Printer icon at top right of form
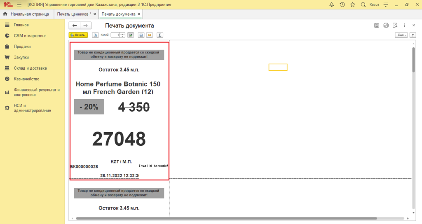This screenshot has height=224, width=422. tap(386, 25)
